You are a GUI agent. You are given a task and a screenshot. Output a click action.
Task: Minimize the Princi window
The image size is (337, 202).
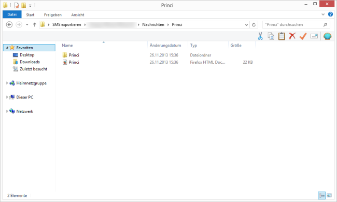(x=306, y=4)
